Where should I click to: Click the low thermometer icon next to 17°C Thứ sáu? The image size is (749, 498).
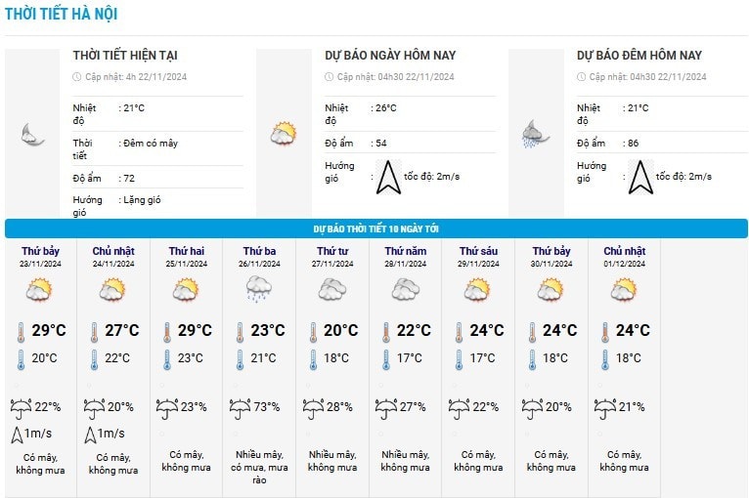pos(459,359)
